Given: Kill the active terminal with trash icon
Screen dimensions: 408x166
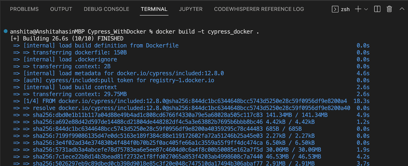Looking at the screenshot, I should (x=389, y=9).
